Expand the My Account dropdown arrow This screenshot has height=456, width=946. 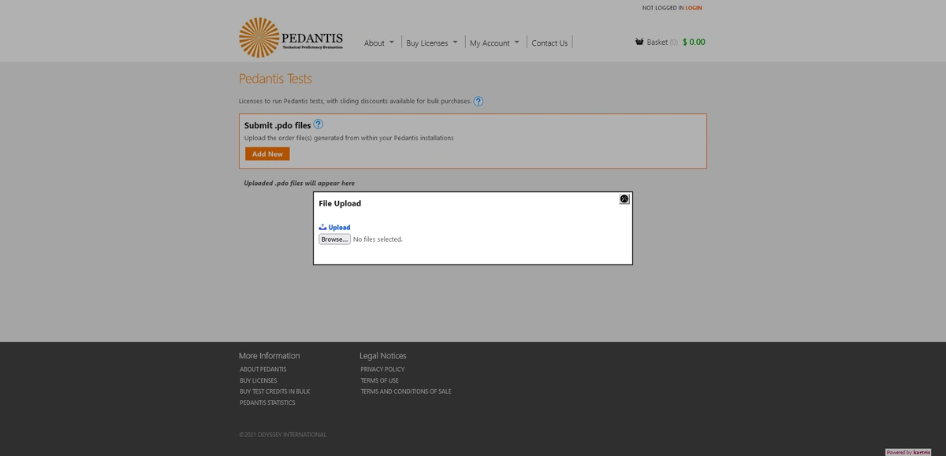[516, 43]
